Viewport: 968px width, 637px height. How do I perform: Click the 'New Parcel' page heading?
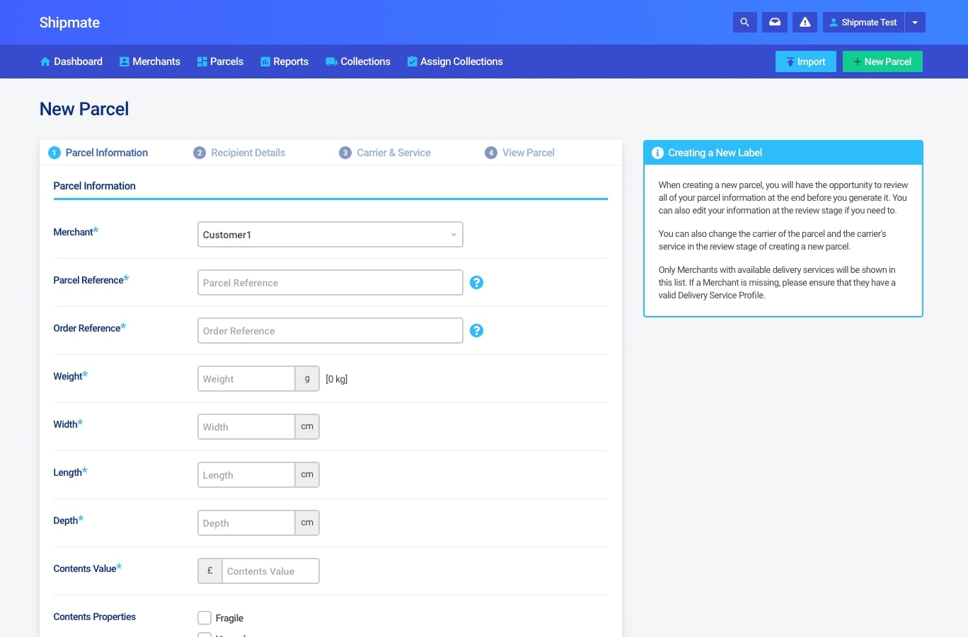point(84,109)
